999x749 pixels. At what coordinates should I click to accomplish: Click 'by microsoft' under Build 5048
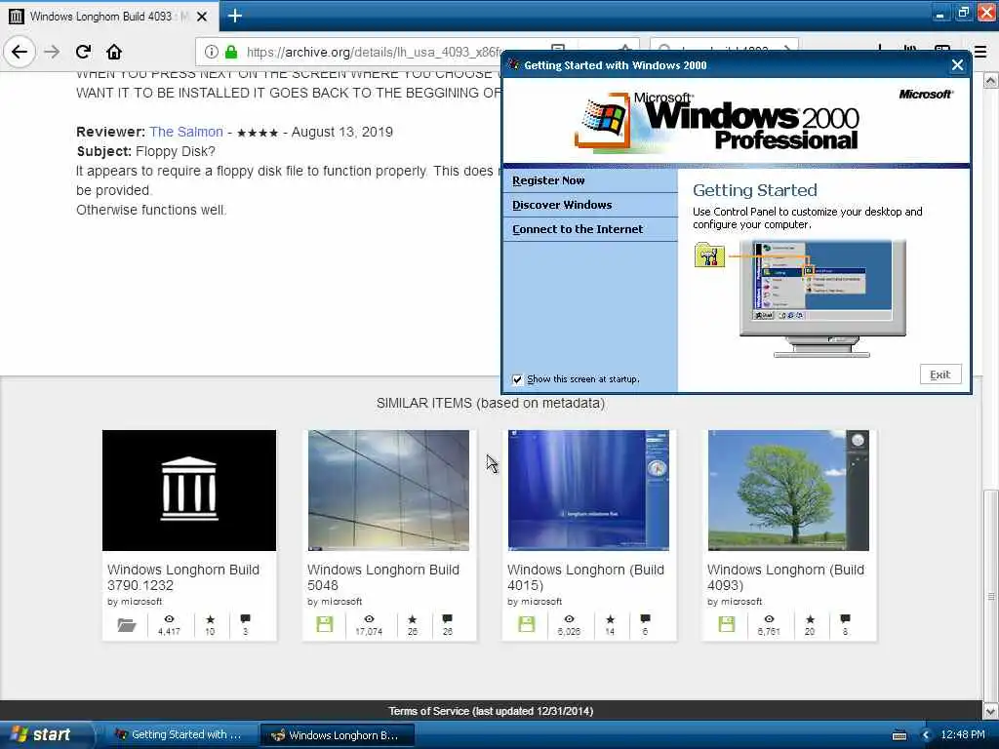click(x=335, y=602)
